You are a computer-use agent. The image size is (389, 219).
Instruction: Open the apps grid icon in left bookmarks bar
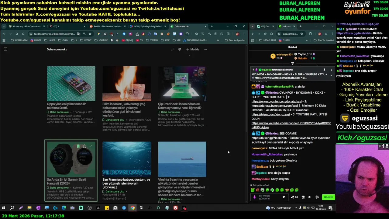pos(4,40)
